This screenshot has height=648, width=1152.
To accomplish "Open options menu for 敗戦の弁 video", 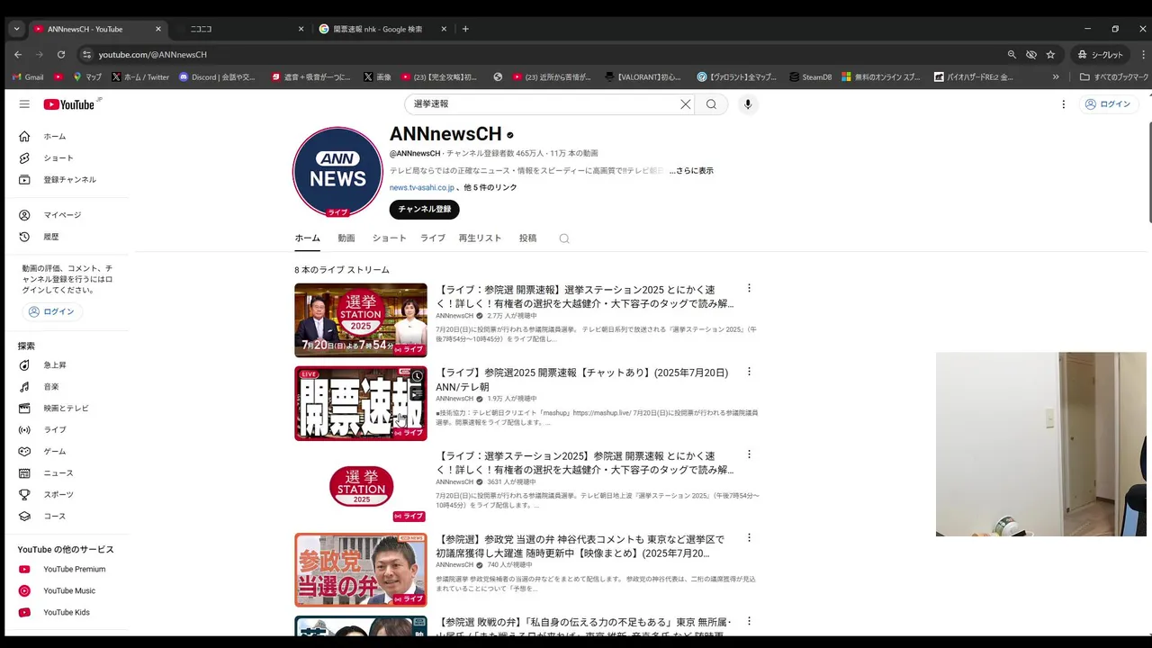I will pos(749,621).
